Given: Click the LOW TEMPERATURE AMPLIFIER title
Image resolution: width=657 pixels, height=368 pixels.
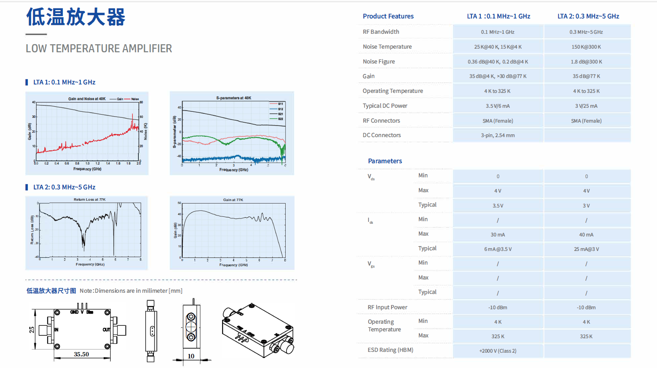Looking at the screenshot, I should point(99,48).
